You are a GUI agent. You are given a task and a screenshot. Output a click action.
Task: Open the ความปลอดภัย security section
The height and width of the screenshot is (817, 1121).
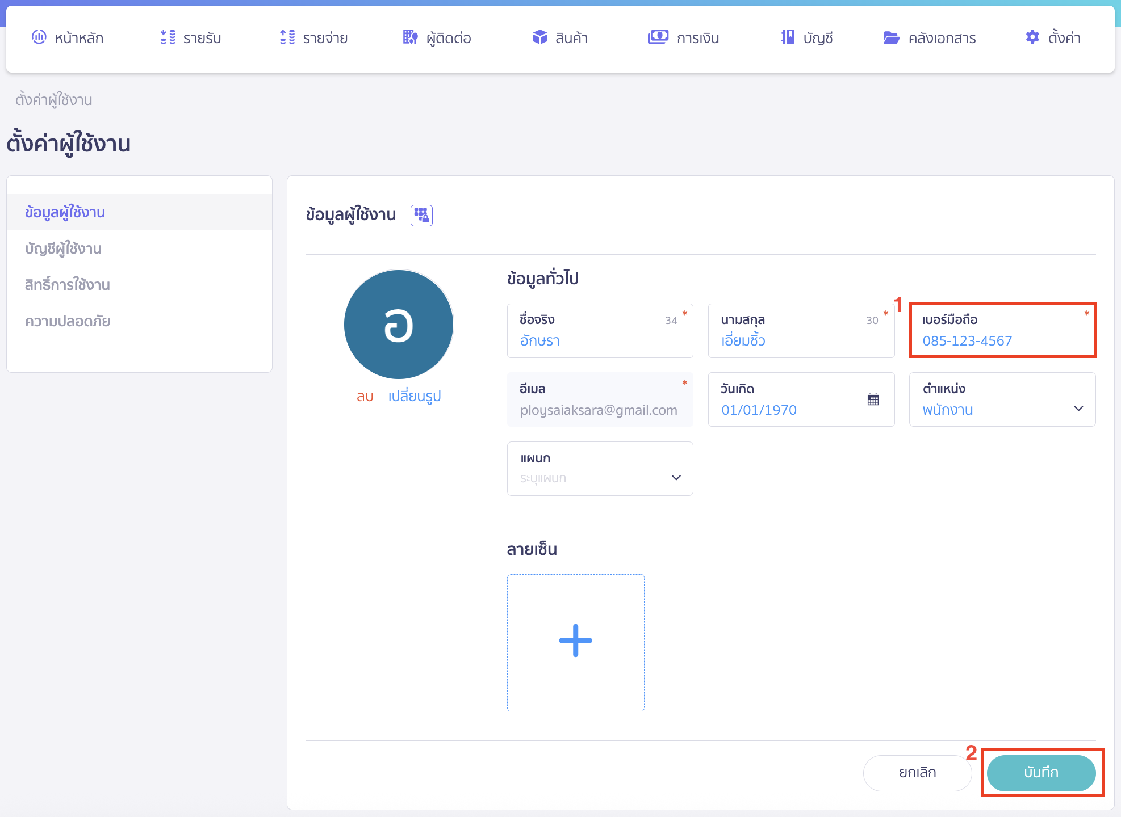68,321
